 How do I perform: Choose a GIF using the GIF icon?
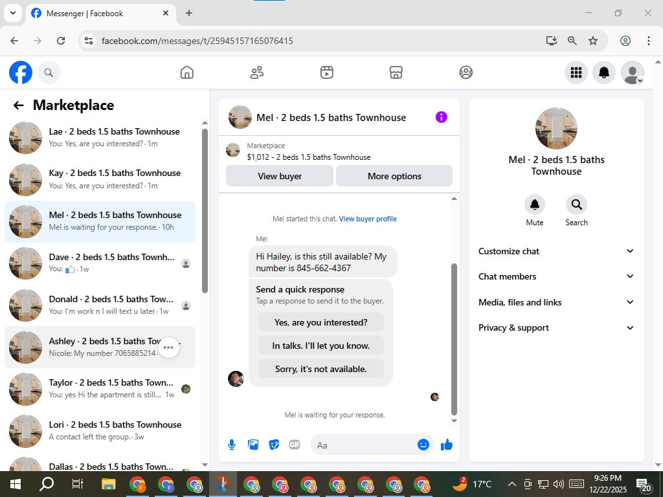click(295, 445)
